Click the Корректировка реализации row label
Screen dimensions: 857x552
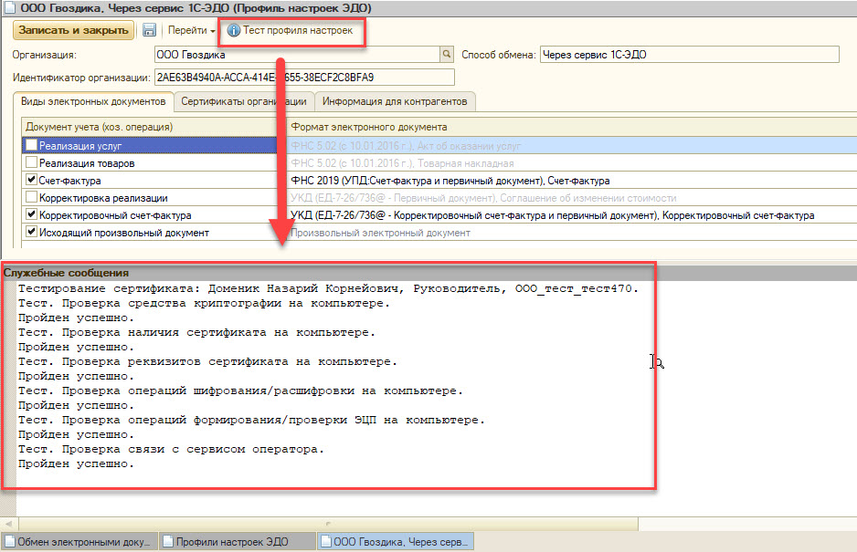(103, 198)
